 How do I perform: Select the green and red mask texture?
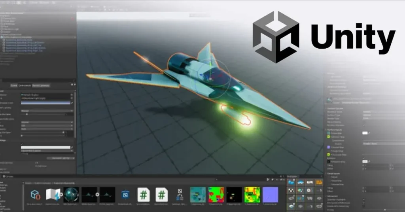(216, 195)
